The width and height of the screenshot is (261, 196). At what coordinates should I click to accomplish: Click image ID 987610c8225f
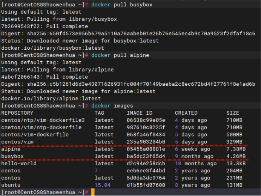pyautogui.click(x=146, y=127)
